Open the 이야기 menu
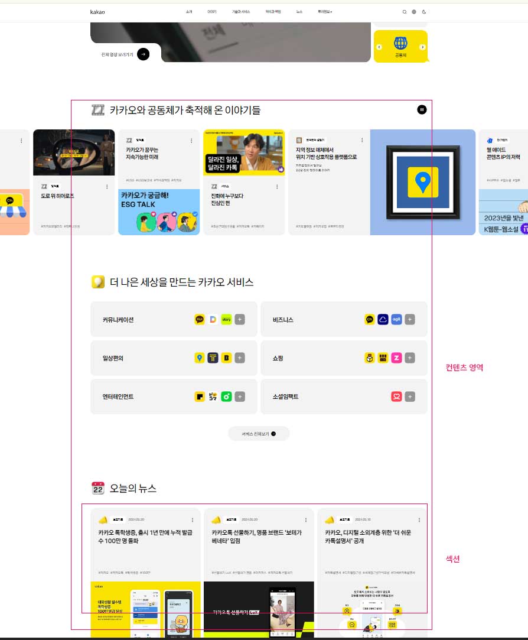 click(212, 12)
